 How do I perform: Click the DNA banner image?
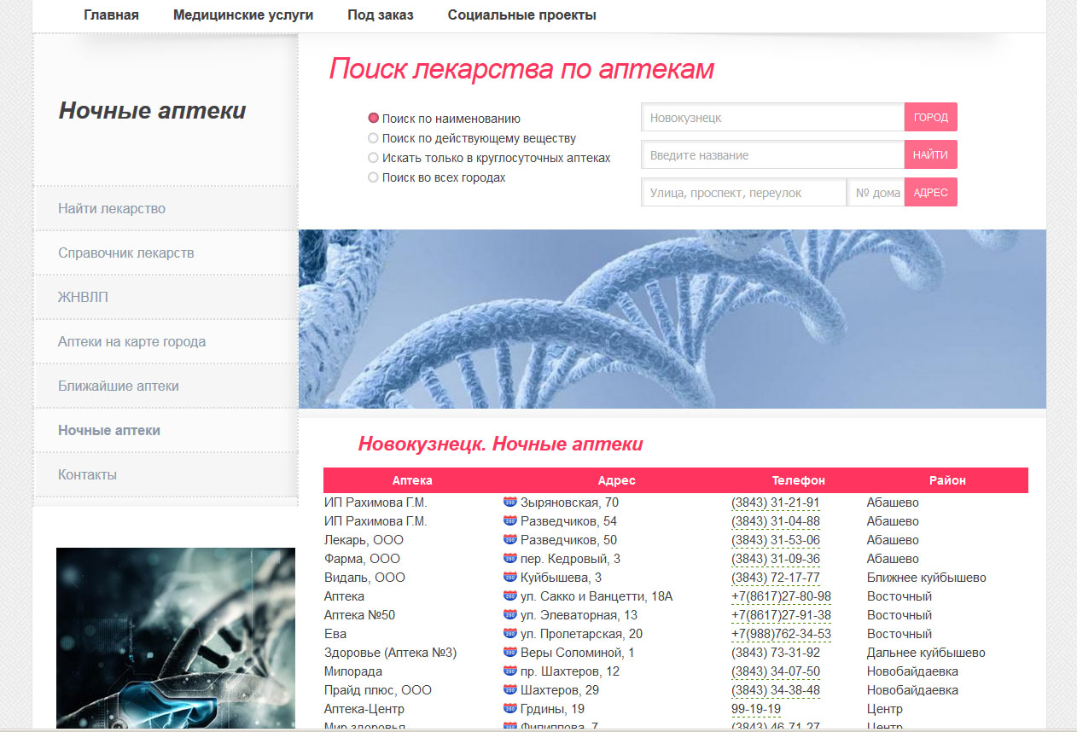672,319
